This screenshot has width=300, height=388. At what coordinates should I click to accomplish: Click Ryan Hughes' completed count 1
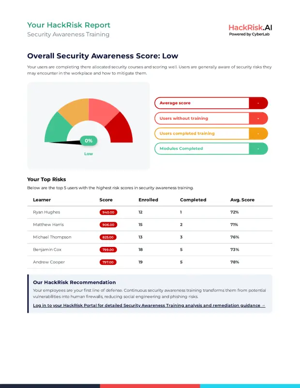(x=181, y=212)
